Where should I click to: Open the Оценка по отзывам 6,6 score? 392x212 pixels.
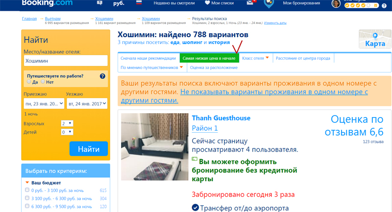click(x=354, y=126)
